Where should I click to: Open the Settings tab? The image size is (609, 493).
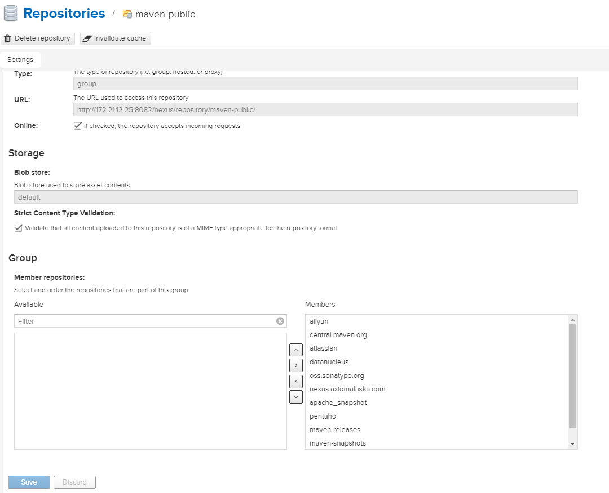(x=20, y=60)
